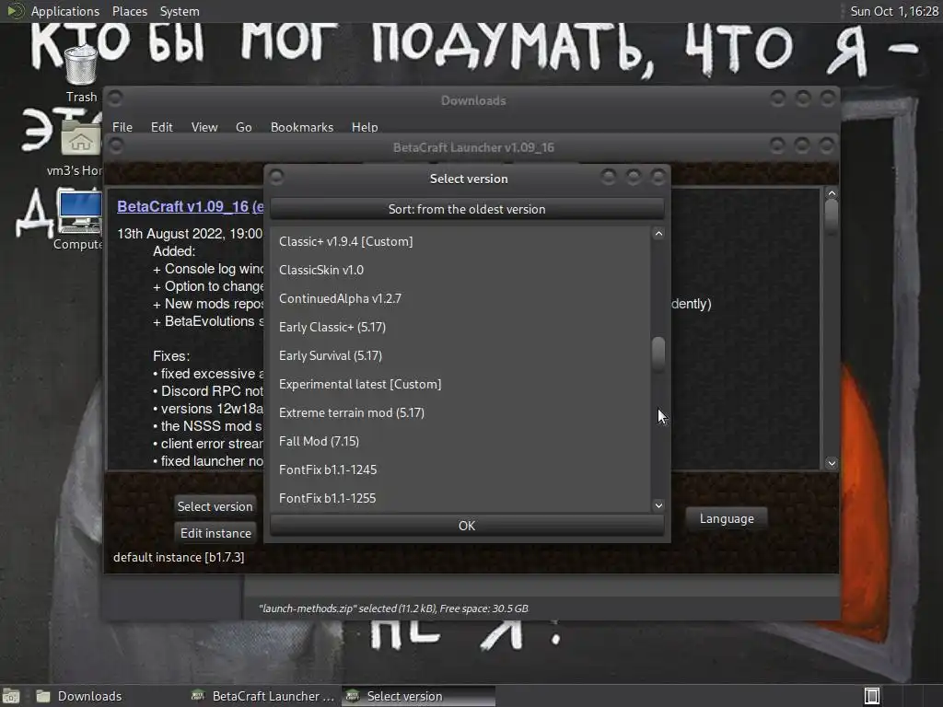
Task: Click Select version button in launcher
Action: pos(215,506)
